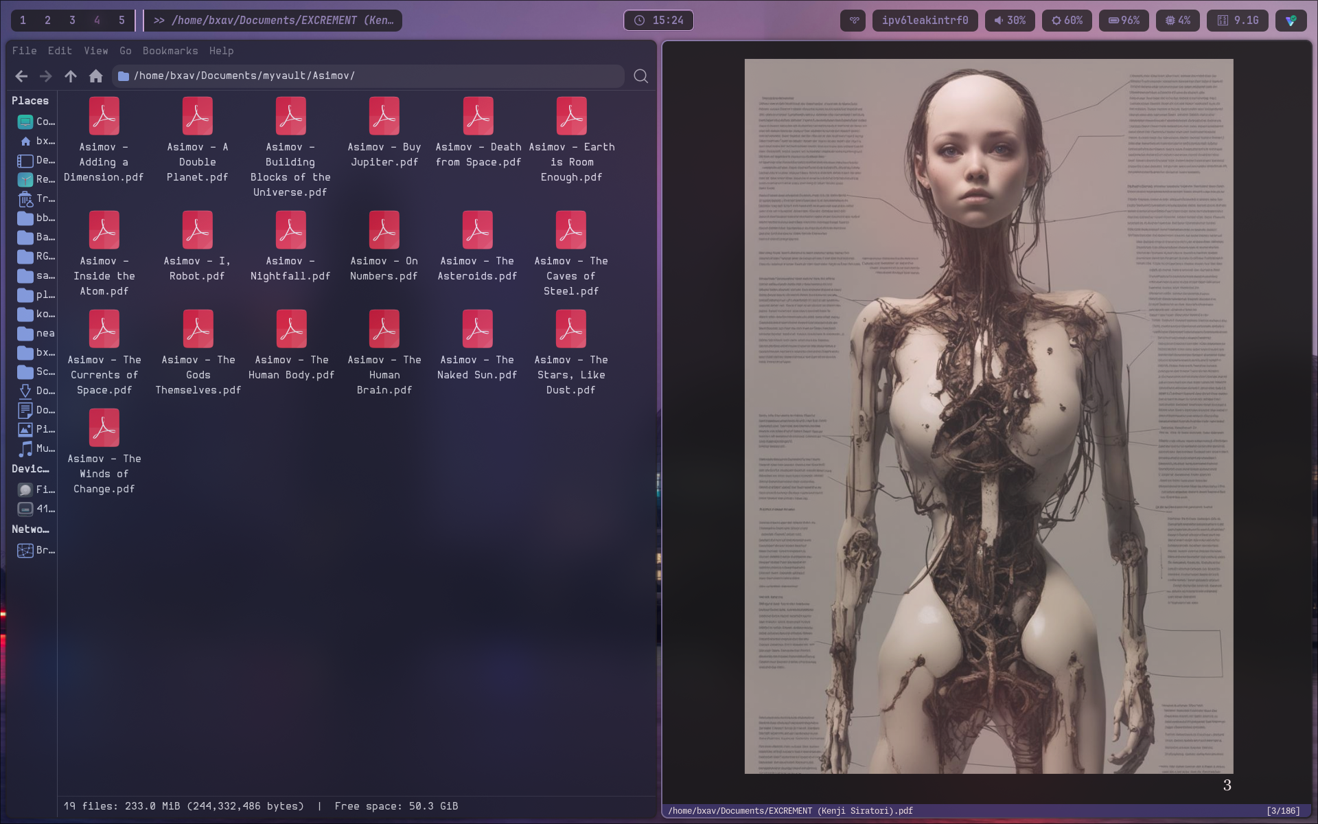Open the Pictures place in sidebar

click(36, 429)
